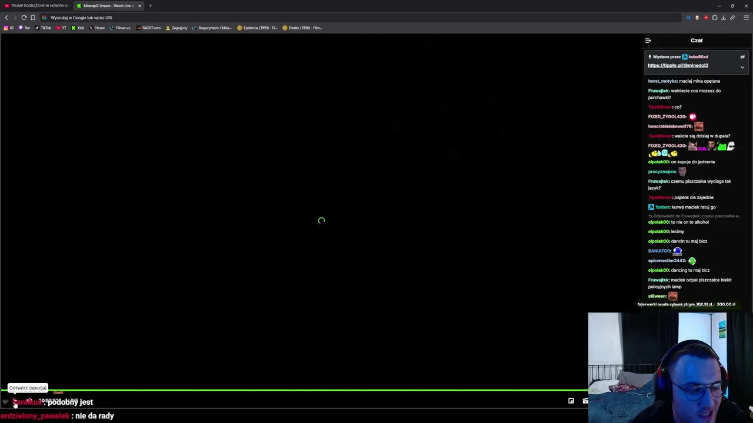This screenshot has height=423, width=753.
Task: Collapse the Czat panel
Action: click(x=648, y=41)
